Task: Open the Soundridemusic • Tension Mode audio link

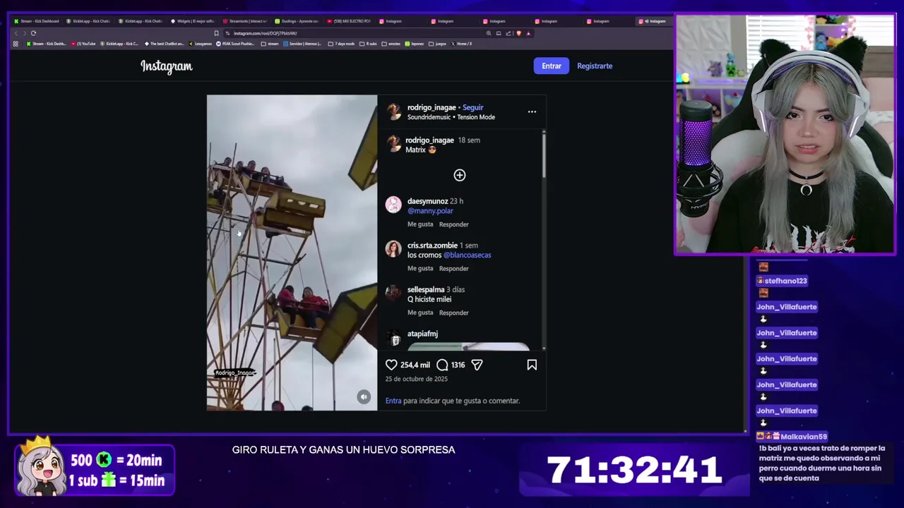Action: [451, 117]
